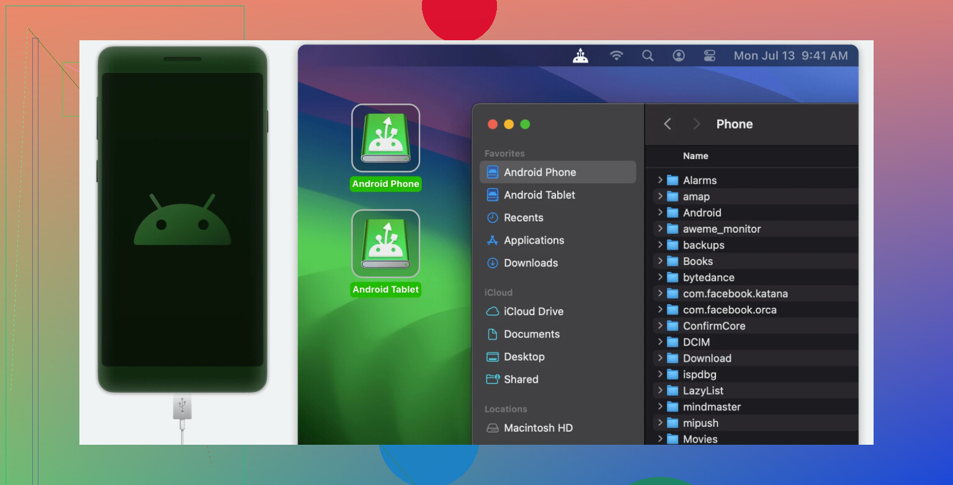953x485 pixels.
Task: Click DCIM folder icon
Action: tap(673, 342)
